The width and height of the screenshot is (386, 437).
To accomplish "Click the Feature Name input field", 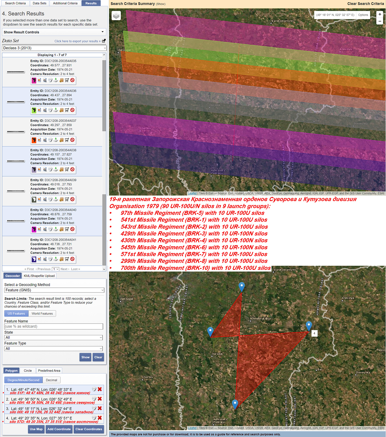I will [54, 326].
